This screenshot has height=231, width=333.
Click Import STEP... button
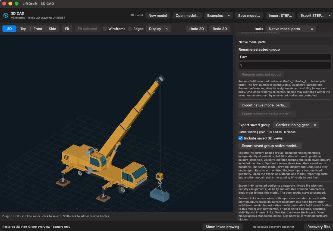click(280, 15)
